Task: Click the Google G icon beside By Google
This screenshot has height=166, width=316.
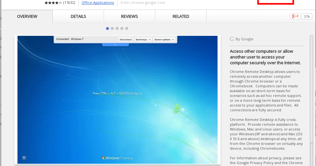Action: (x=232, y=39)
